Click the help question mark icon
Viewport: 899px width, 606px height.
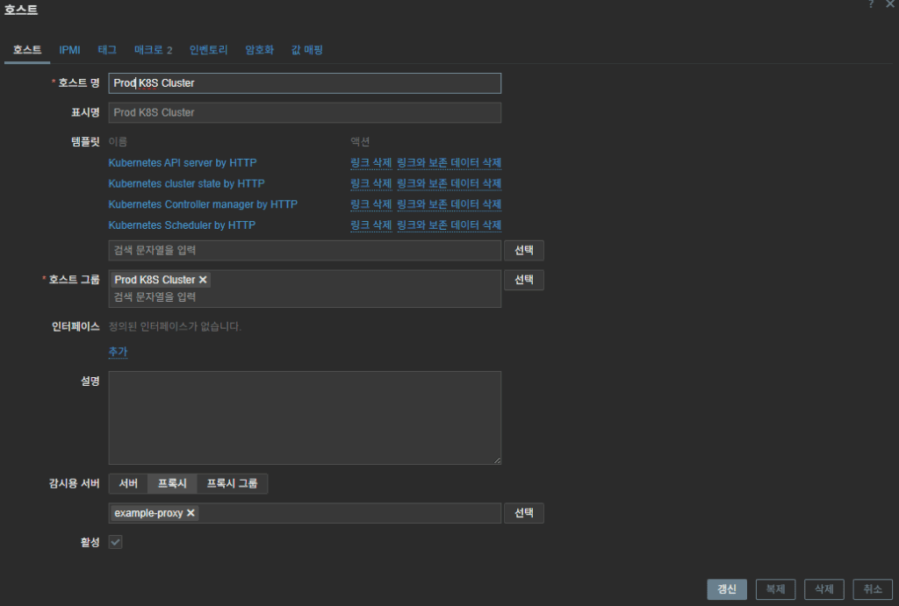tap(871, 5)
